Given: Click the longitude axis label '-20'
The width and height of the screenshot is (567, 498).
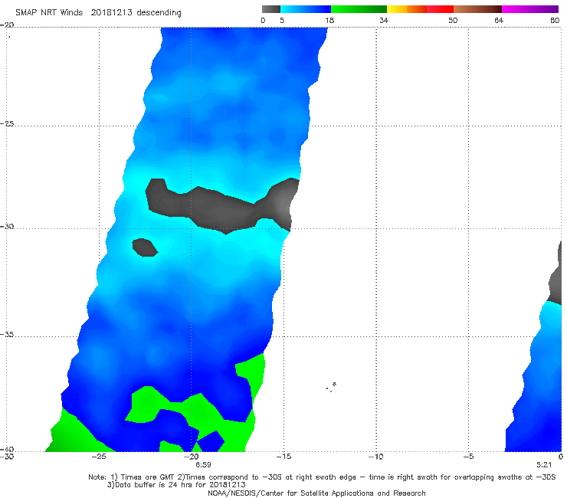Looking at the screenshot, I should click(192, 457).
